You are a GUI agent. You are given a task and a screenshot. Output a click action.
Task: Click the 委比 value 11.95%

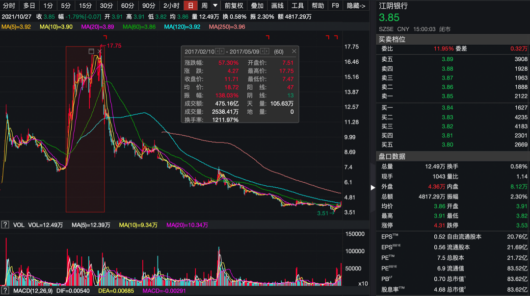pos(444,49)
